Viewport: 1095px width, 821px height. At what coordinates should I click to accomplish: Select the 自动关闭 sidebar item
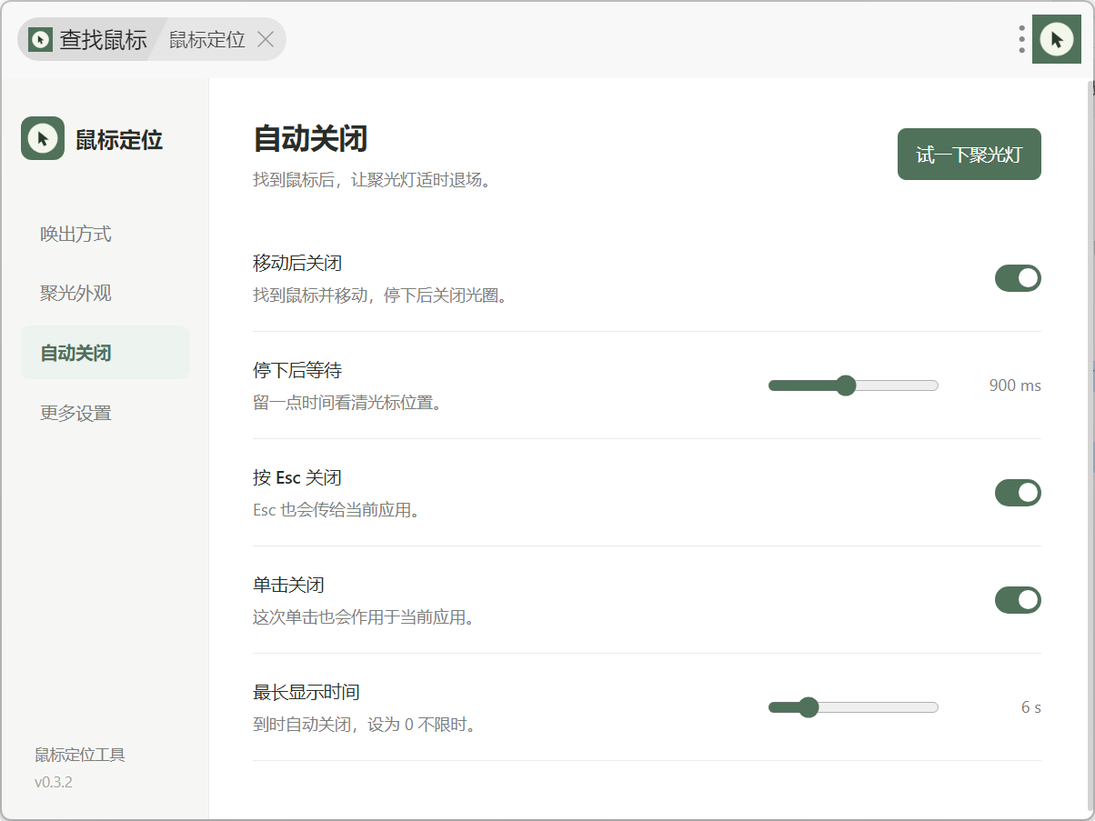pos(105,353)
